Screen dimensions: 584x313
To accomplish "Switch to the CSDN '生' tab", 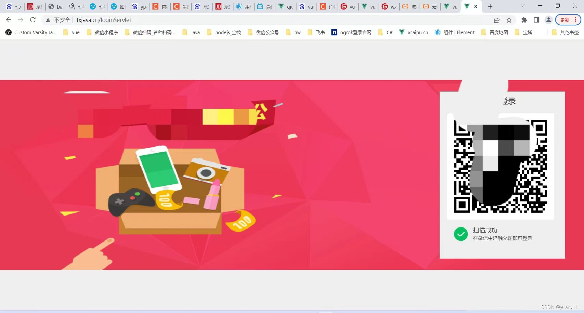I will [181, 6].
